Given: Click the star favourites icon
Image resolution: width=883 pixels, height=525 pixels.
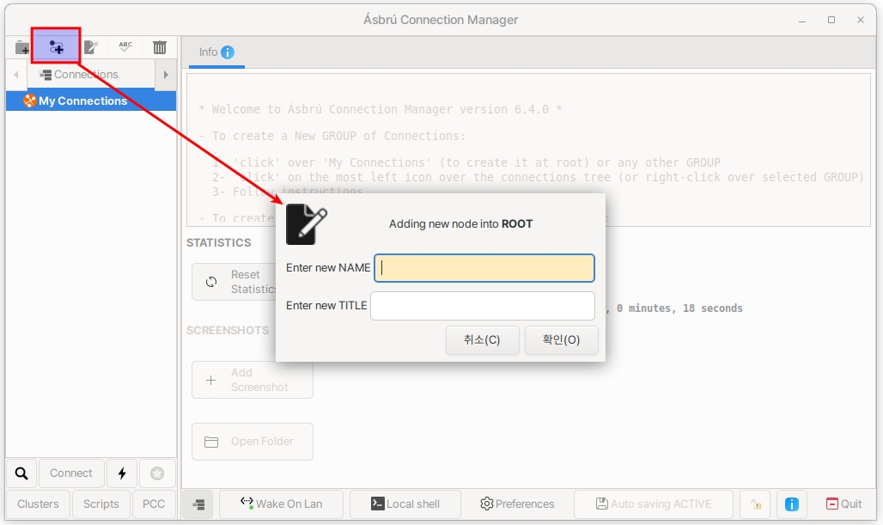Looking at the screenshot, I should click(157, 473).
